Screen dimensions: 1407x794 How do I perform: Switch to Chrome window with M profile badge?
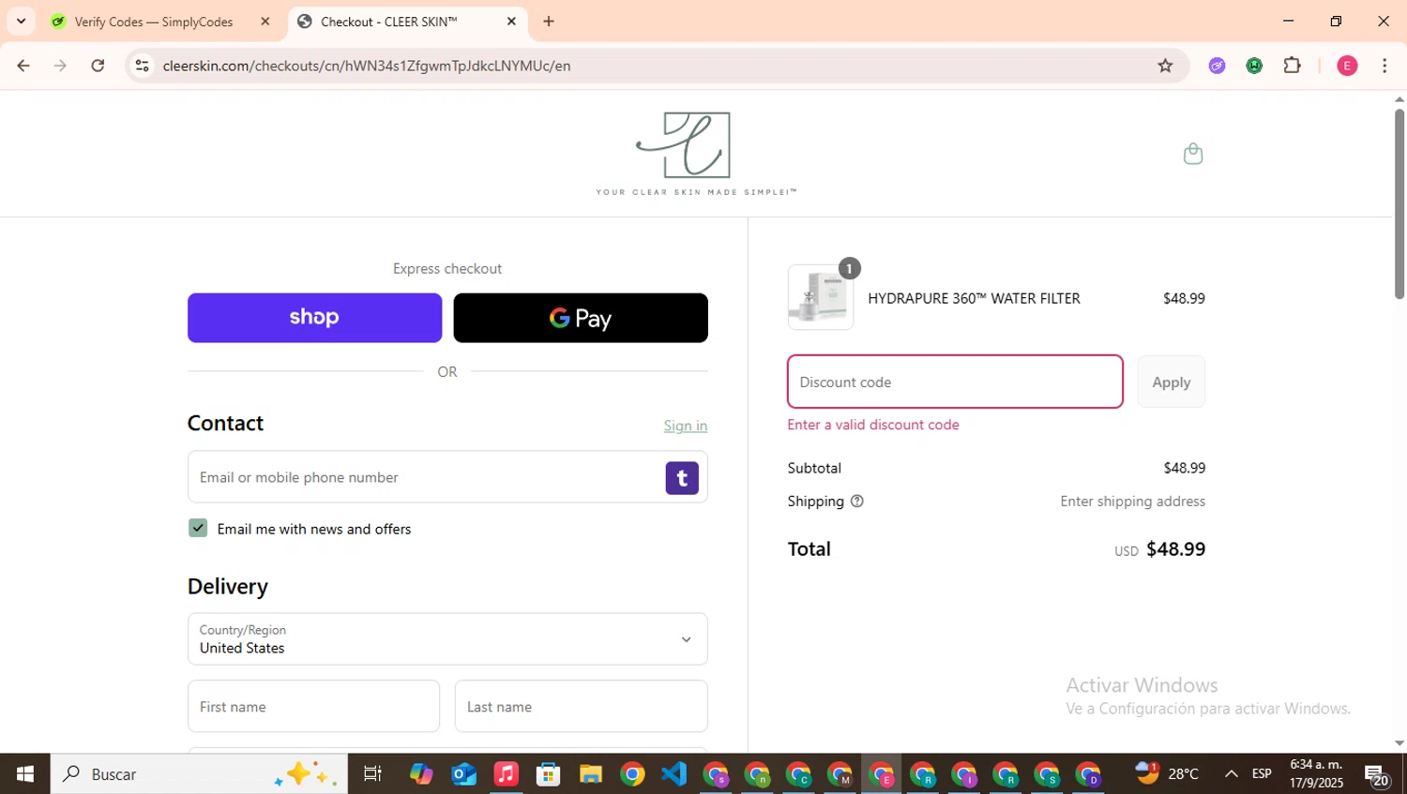[840, 774]
